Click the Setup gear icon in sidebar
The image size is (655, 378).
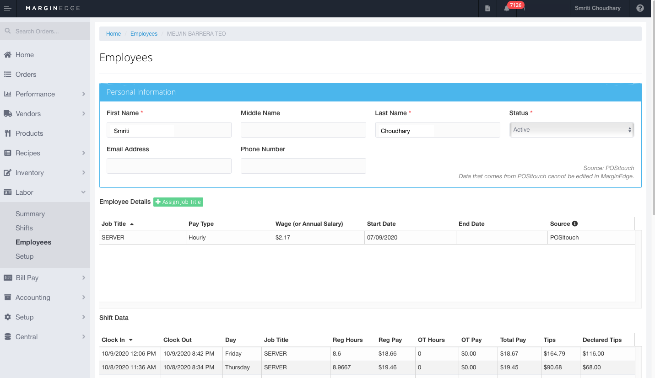click(8, 317)
